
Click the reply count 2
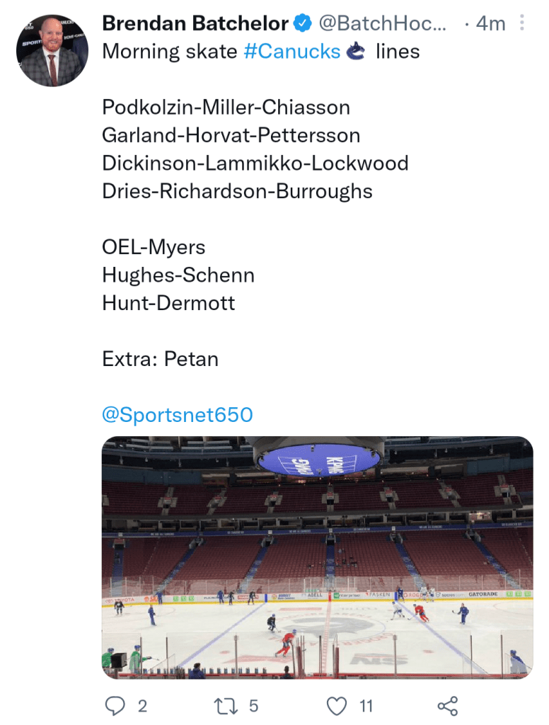(142, 706)
